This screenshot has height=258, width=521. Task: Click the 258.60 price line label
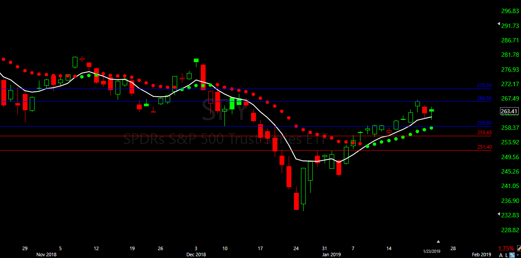pyautogui.click(x=484, y=123)
